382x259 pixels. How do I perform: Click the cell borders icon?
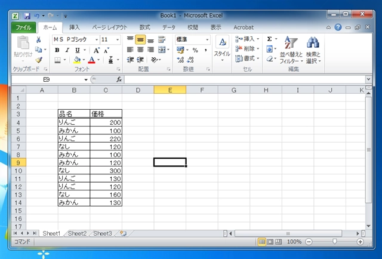click(57, 60)
